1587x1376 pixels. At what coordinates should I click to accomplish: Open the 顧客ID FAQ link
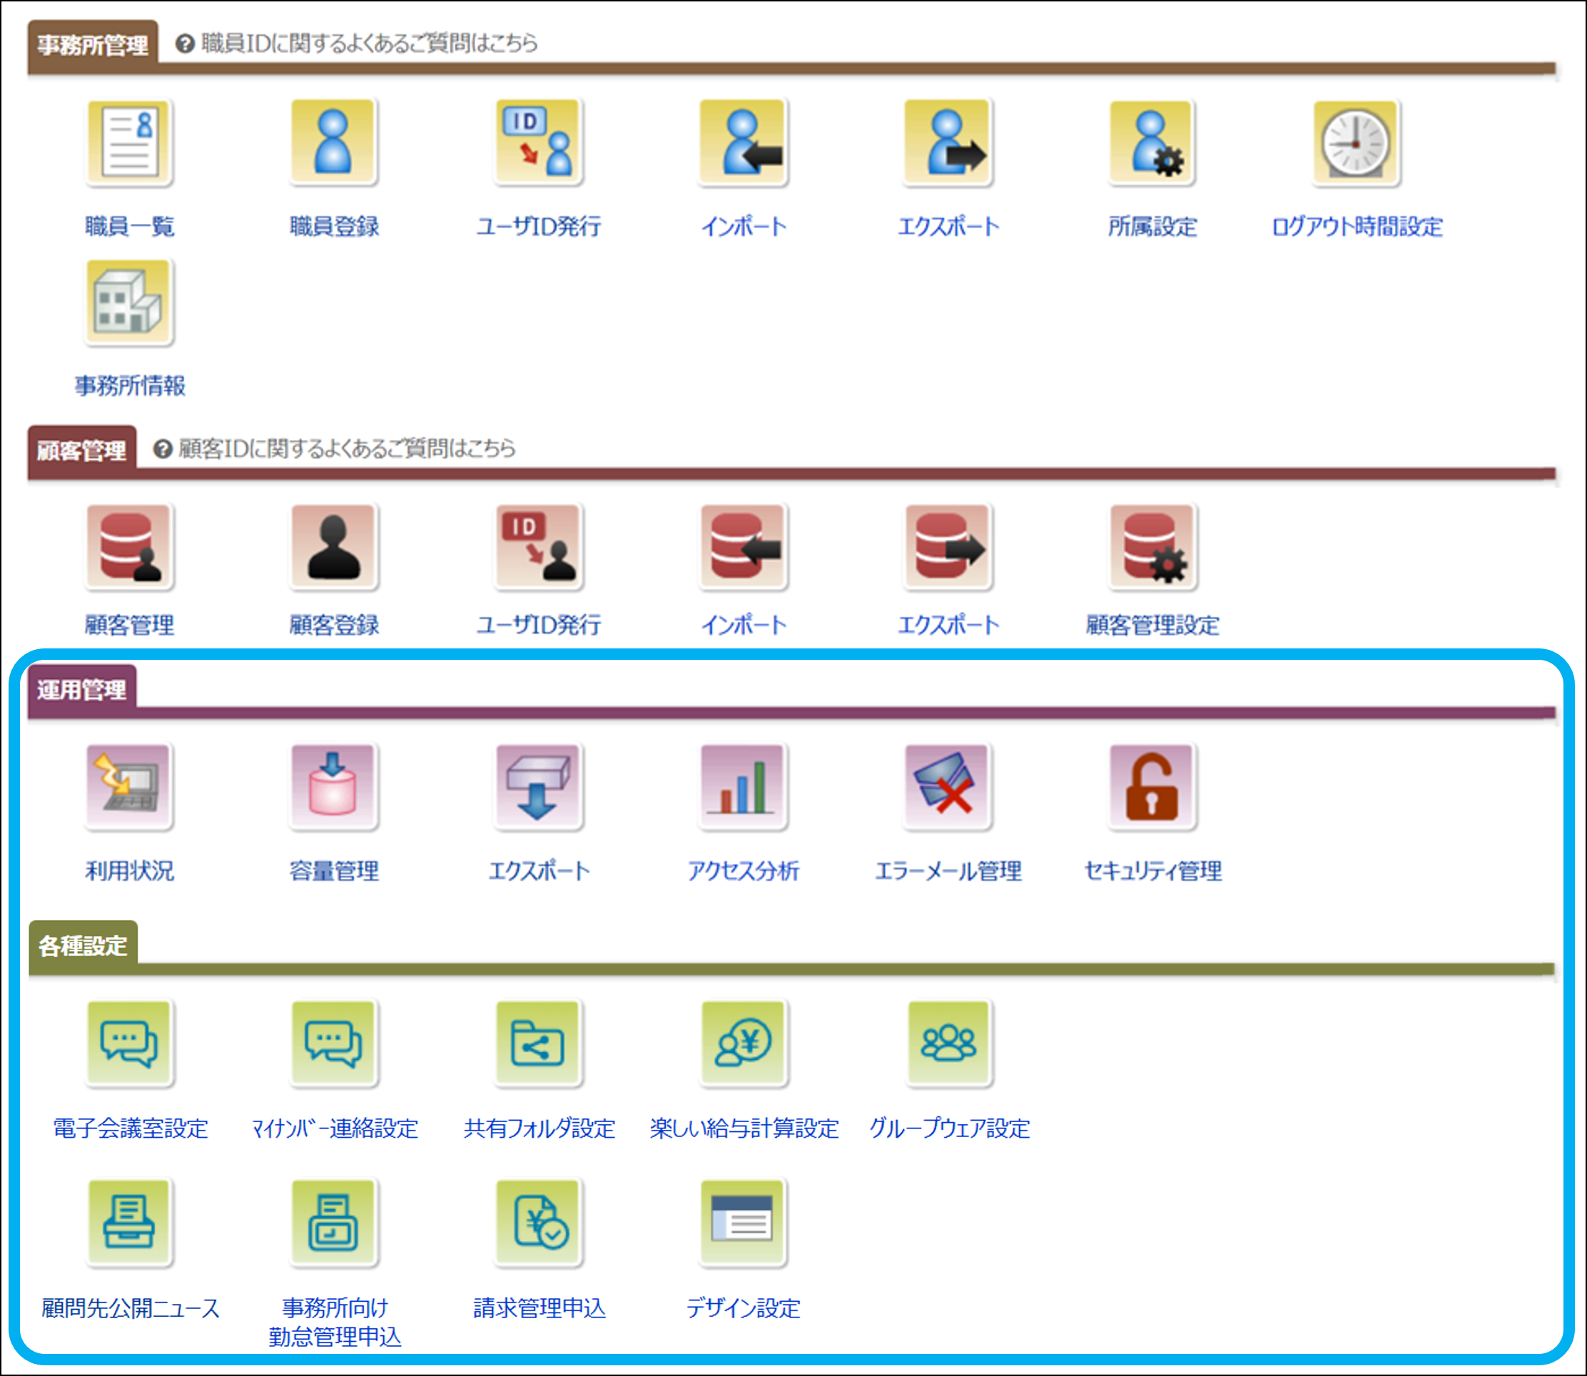click(x=346, y=449)
